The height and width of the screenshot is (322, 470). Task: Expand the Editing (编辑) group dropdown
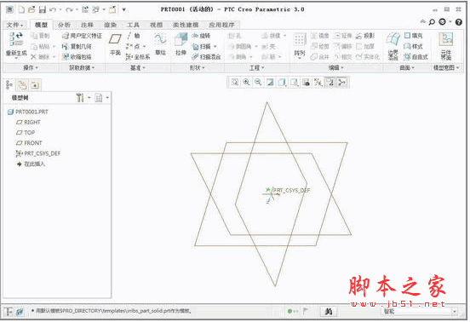click(336, 68)
